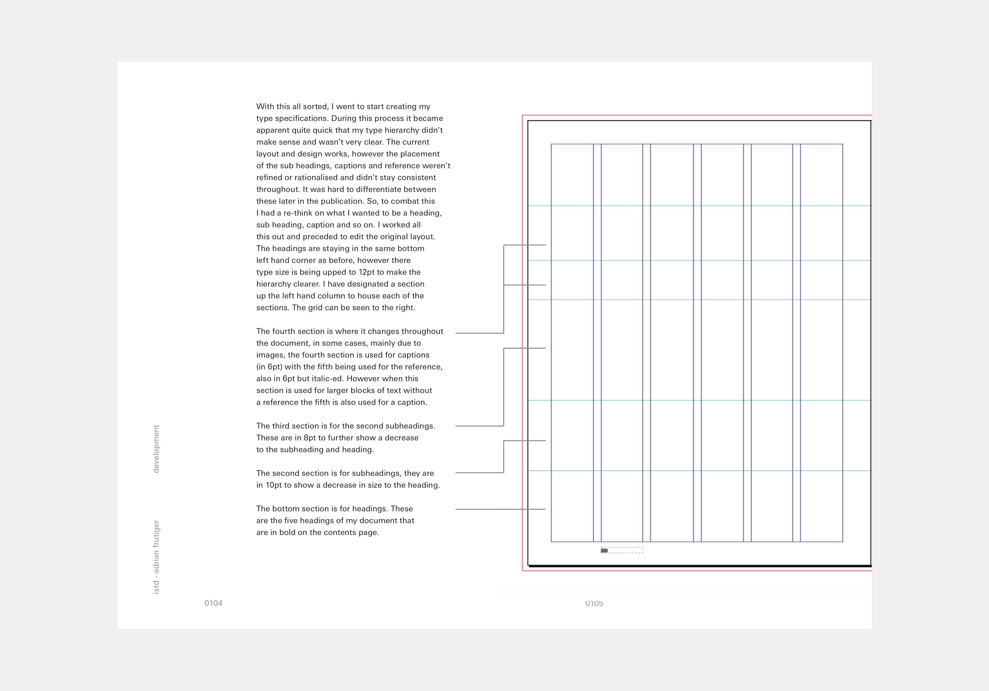This screenshot has height=691, width=989.
Task: Click the line "apparent quite quick that my type hierarchy didn't"
Action: point(349,130)
